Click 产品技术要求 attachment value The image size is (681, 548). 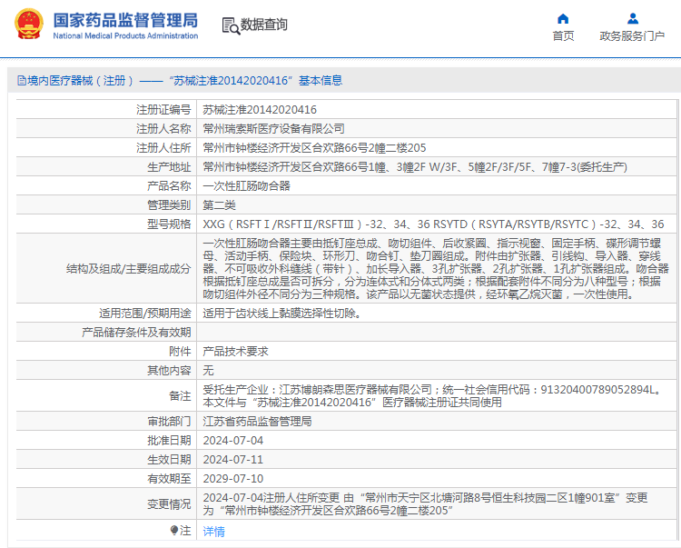pos(235,351)
